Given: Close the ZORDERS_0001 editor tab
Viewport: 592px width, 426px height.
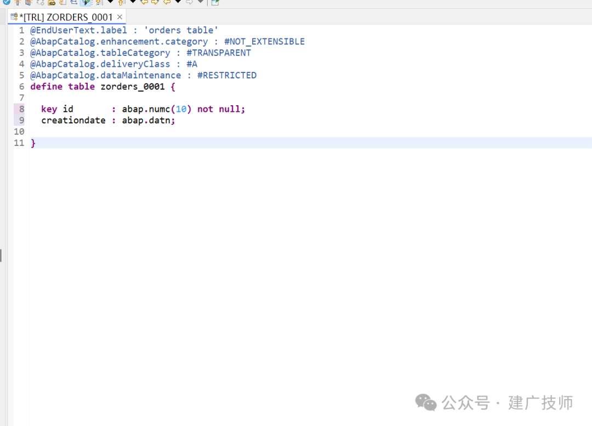Looking at the screenshot, I should pos(119,17).
